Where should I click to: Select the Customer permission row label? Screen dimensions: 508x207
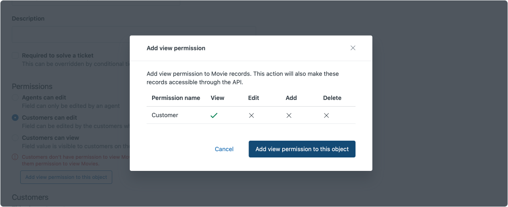click(x=165, y=115)
